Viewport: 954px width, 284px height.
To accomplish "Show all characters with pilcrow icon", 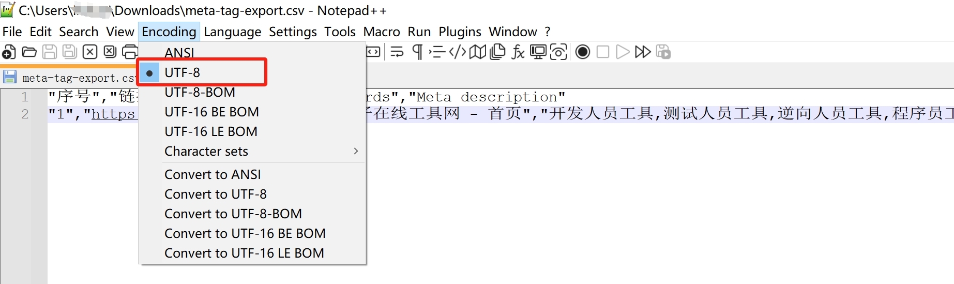I will pyautogui.click(x=417, y=52).
